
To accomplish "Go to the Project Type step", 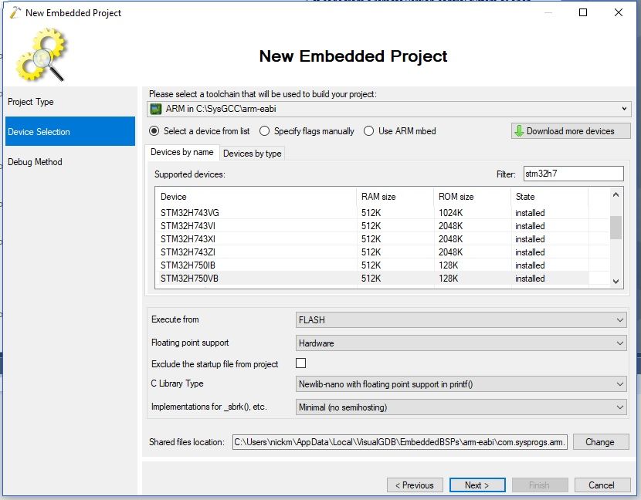I will coord(70,102).
